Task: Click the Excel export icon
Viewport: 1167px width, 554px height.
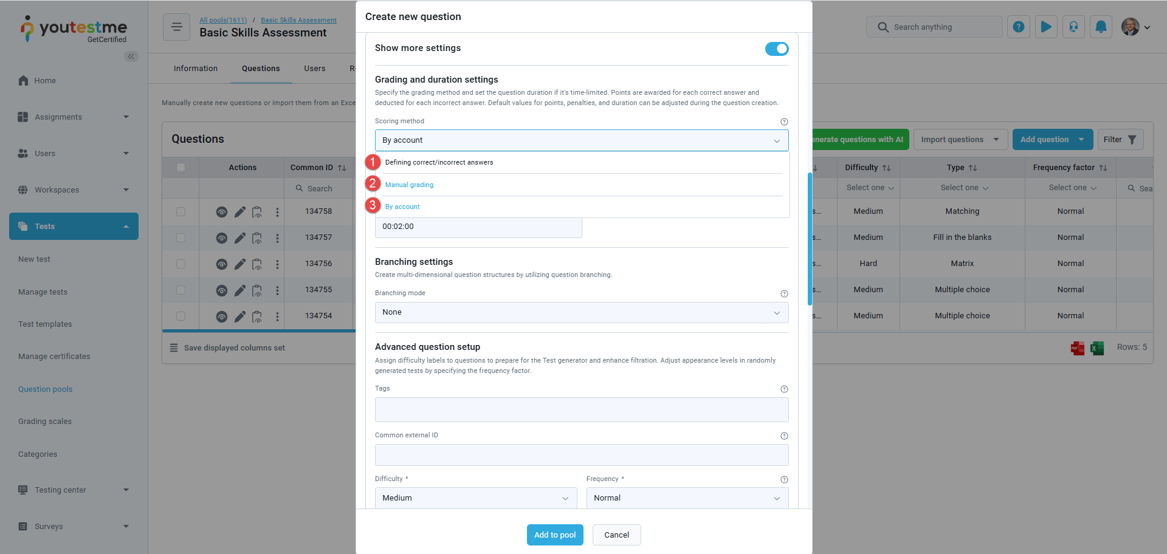Action: [1097, 348]
